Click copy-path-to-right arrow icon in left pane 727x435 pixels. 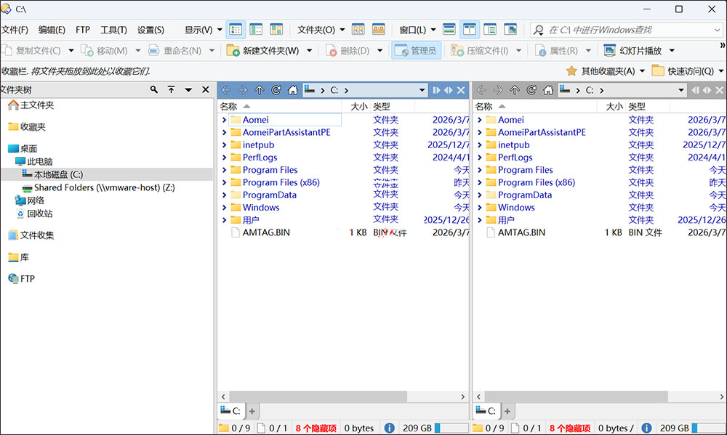436,90
